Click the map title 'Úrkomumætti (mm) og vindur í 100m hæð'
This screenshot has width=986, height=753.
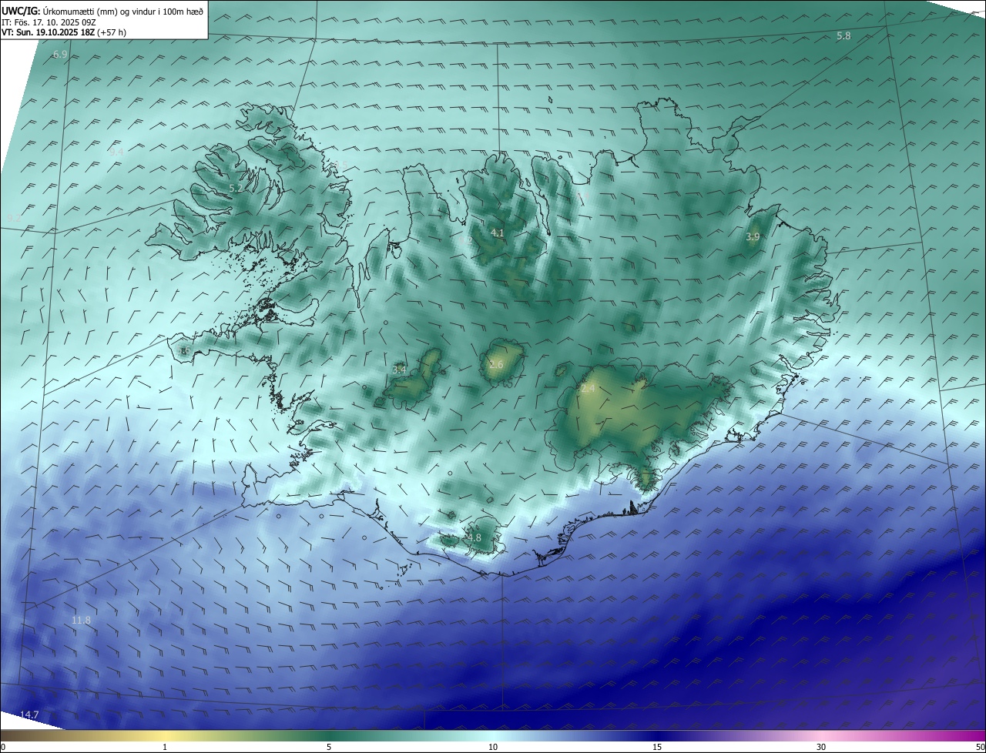[x=123, y=11]
